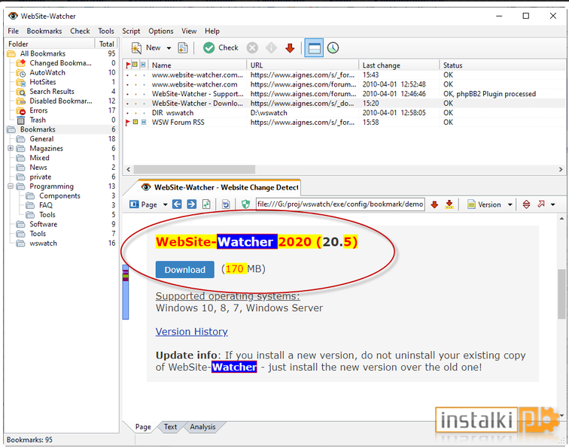The image size is (569, 448).
Task: Click the AutoWatch clock icon in toolbar
Action: 333,48
